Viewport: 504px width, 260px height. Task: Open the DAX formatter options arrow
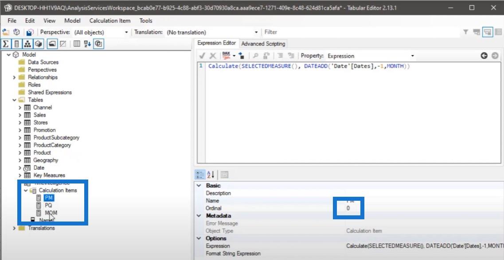234,56
